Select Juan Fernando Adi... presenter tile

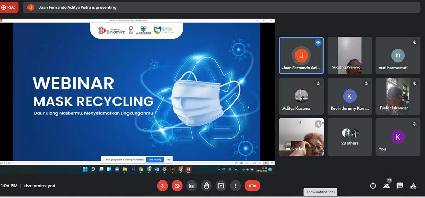coord(302,55)
